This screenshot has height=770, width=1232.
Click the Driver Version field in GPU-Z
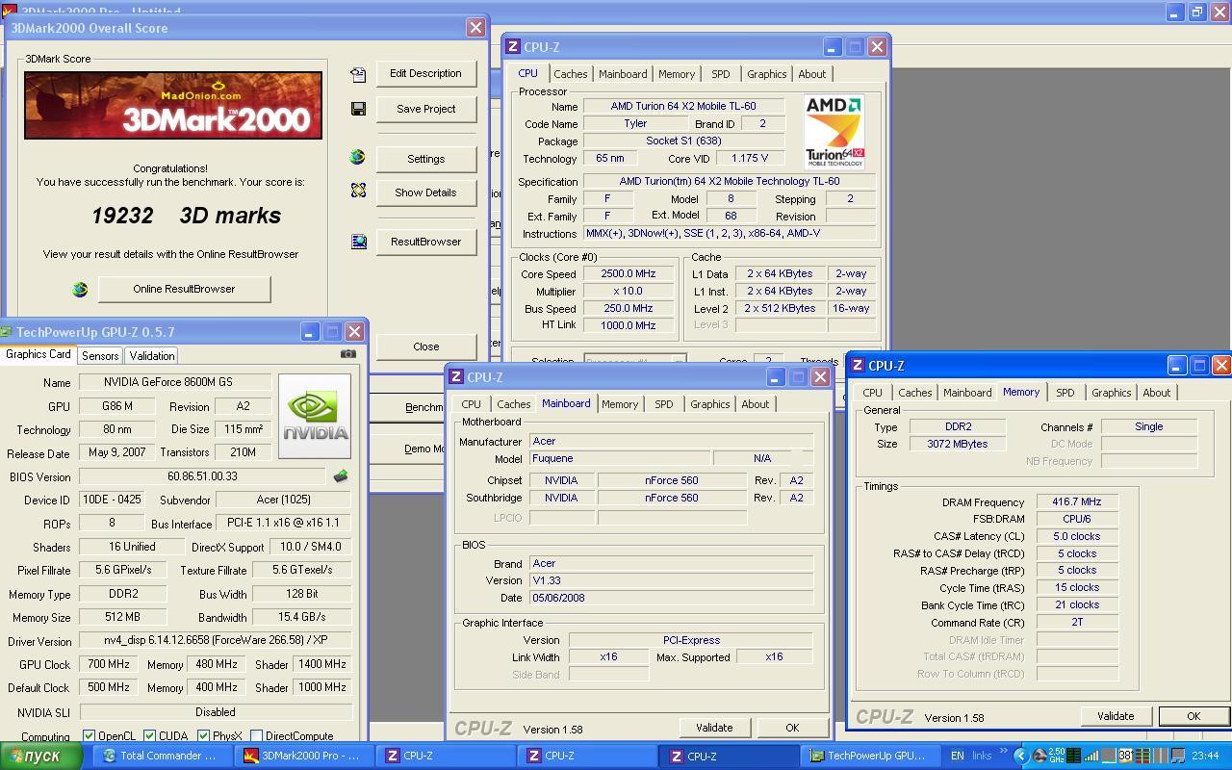pos(216,641)
